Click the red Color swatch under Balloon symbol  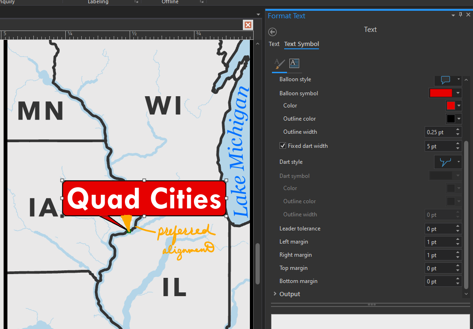click(452, 105)
